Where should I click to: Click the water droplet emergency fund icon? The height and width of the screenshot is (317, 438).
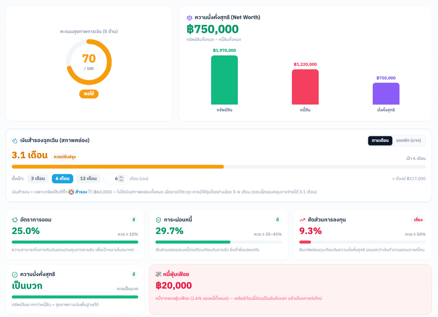(x=15, y=141)
